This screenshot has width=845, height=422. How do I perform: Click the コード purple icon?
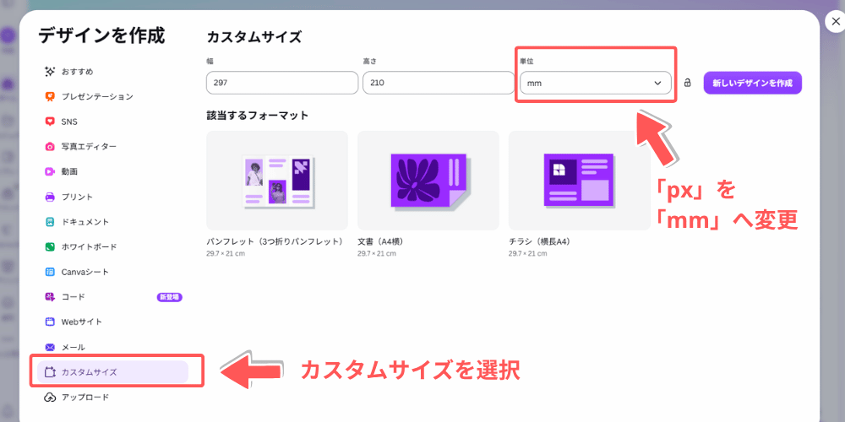click(50, 297)
